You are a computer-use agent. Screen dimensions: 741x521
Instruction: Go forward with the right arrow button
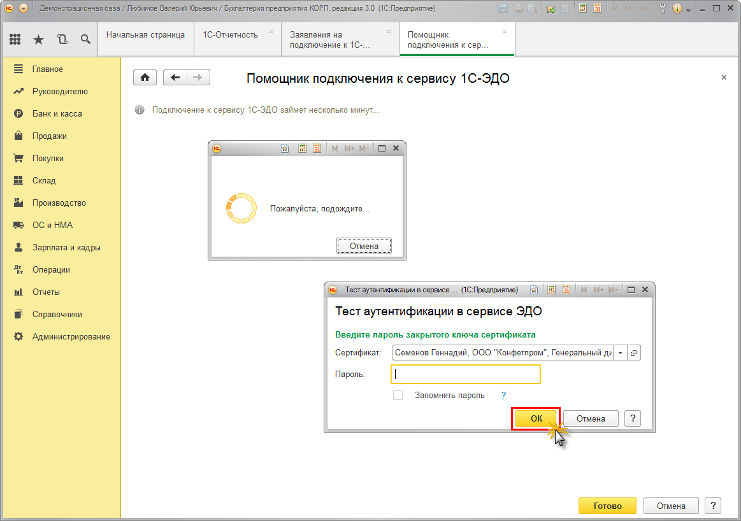click(x=198, y=78)
